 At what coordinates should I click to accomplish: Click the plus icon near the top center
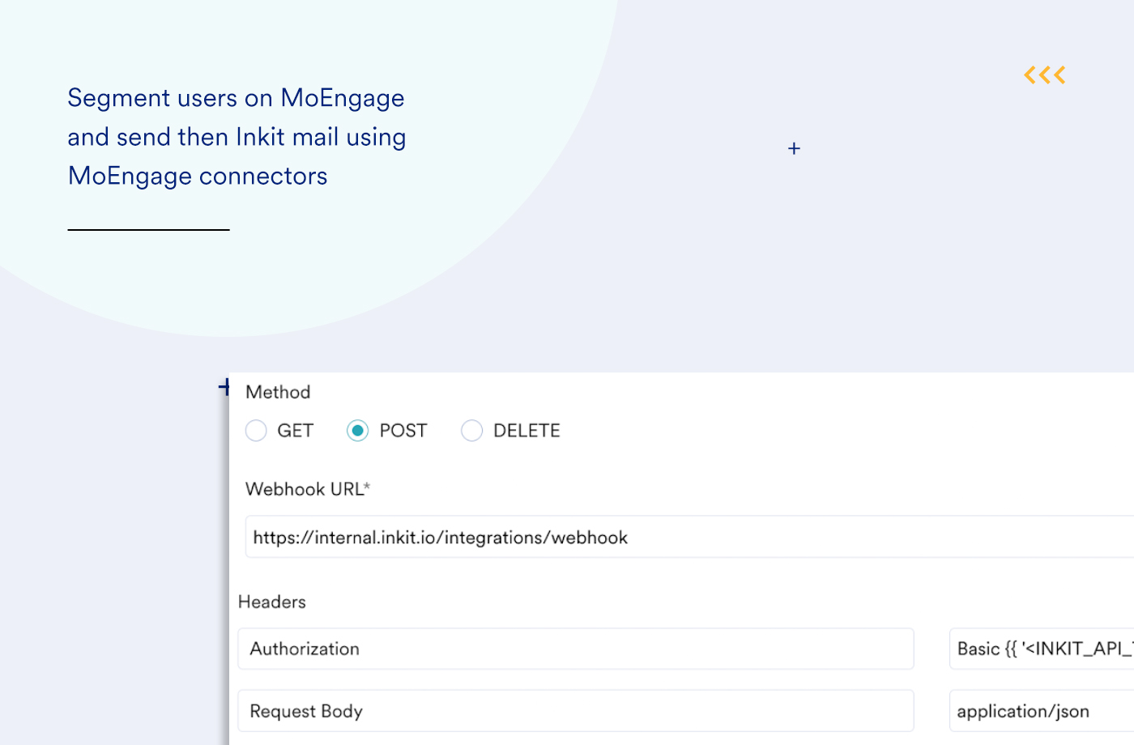point(794,149)
